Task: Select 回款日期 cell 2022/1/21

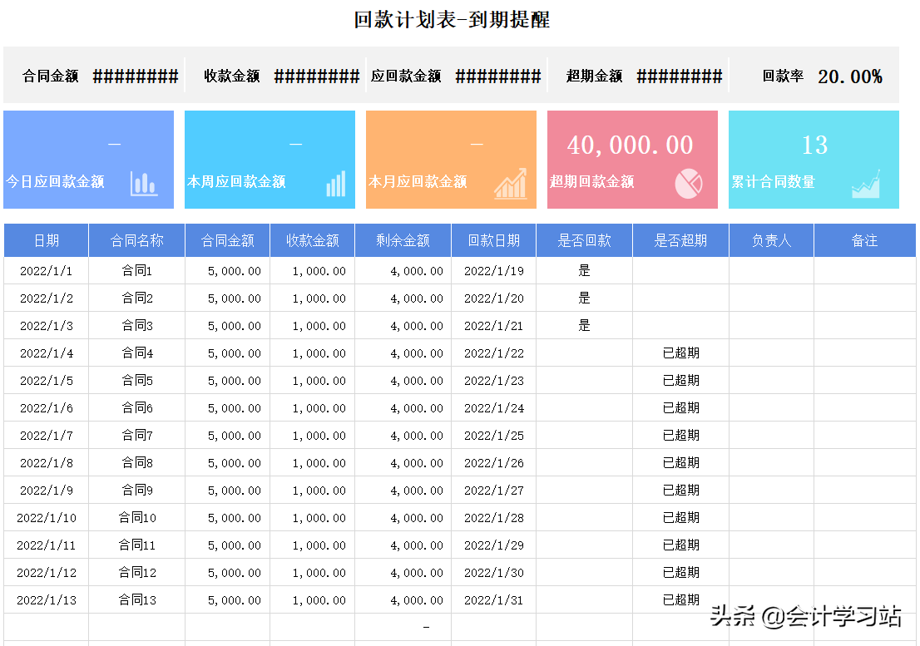Action: 494,326
